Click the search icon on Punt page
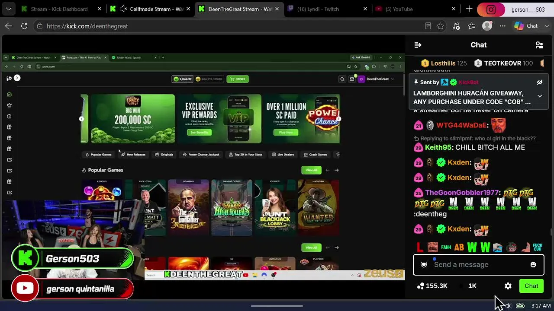This screenshot has height=311, width=554. click(342, 79)
